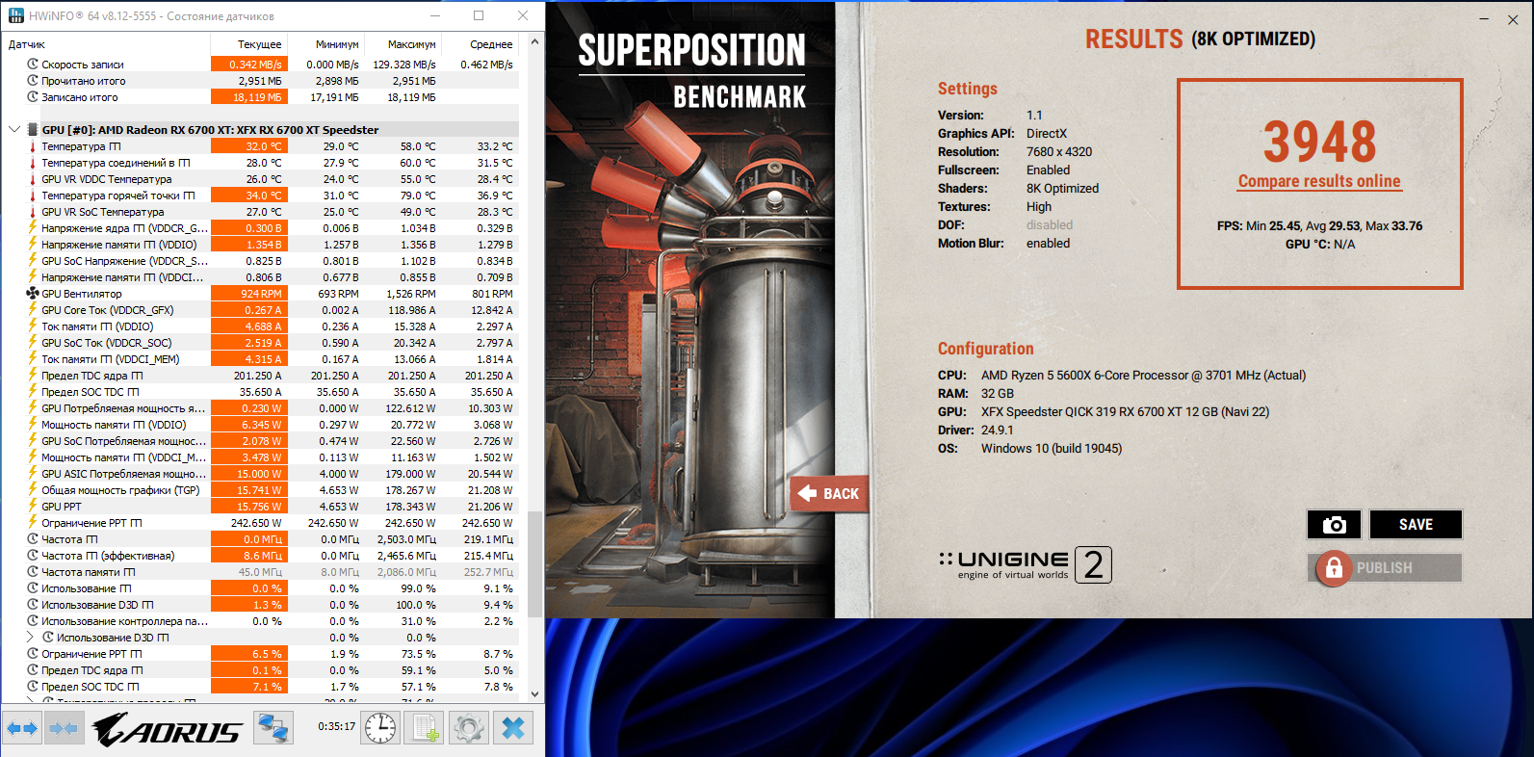Open HWiNFO sensor settings gear
This screenshot has height=757, width=1534.
(469, 728)
